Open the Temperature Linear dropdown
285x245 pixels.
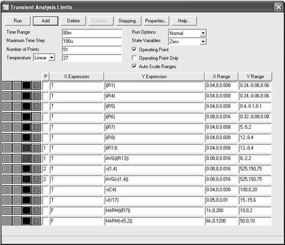coord(45,57)
